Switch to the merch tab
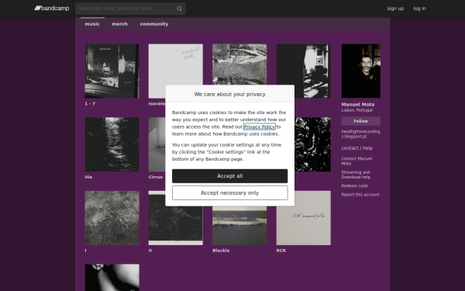The image size is (465, 291). point(119,24)
